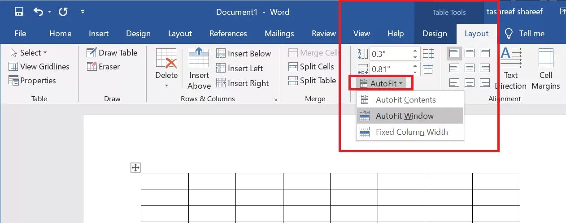The height and width of the screenshot is (223, 566).
Task: Decrease the column width with down stepper
Action: (416, 73)
